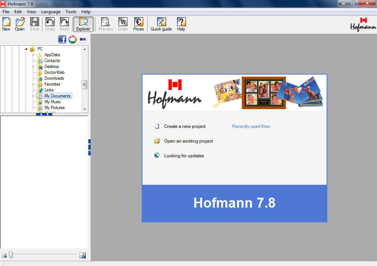Open the Quick guide

pyautogui.click(x=161, y=24)
